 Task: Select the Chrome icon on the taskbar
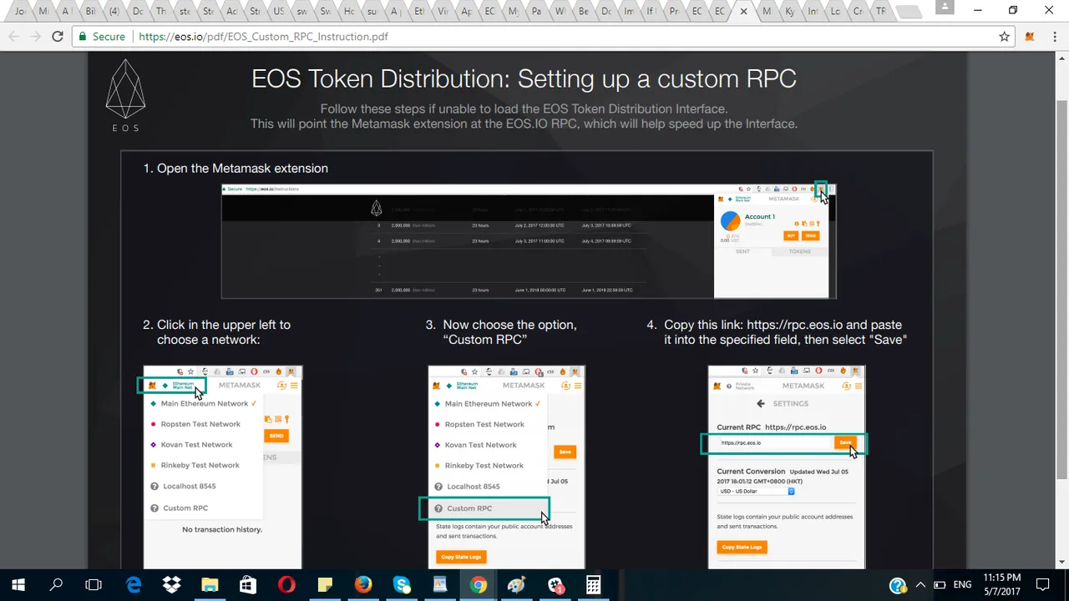coord(479,585)
